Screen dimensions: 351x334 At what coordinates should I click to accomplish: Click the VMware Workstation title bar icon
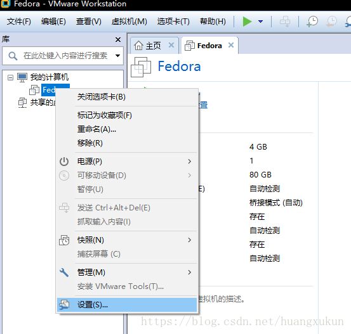(x=5, y=4)
